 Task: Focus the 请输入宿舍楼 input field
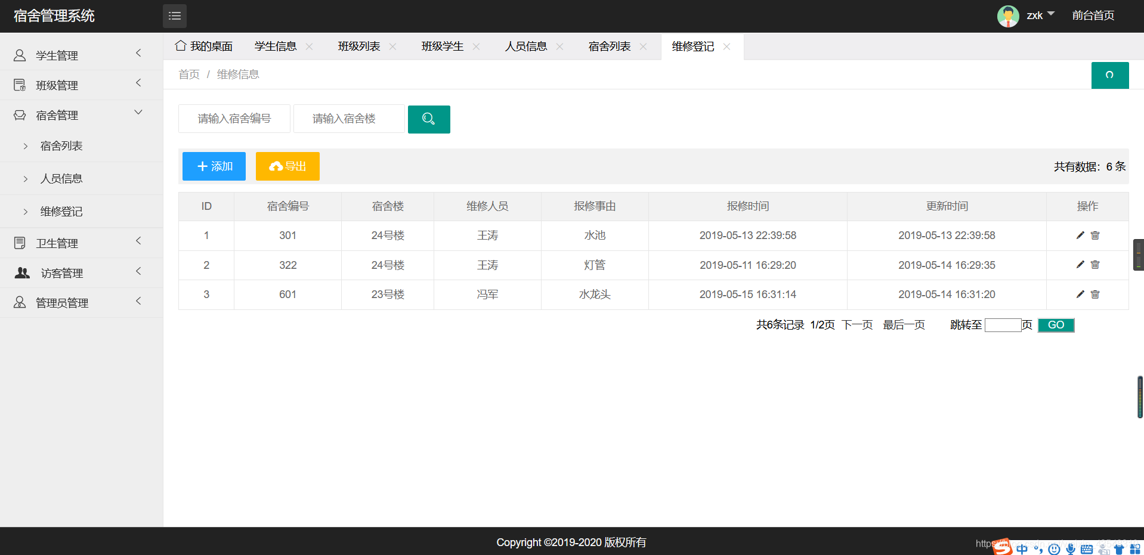point(349,119)
